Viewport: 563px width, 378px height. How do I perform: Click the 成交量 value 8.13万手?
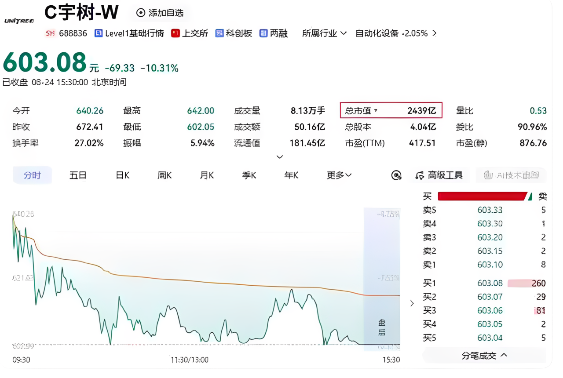click(x=308, y=111)
